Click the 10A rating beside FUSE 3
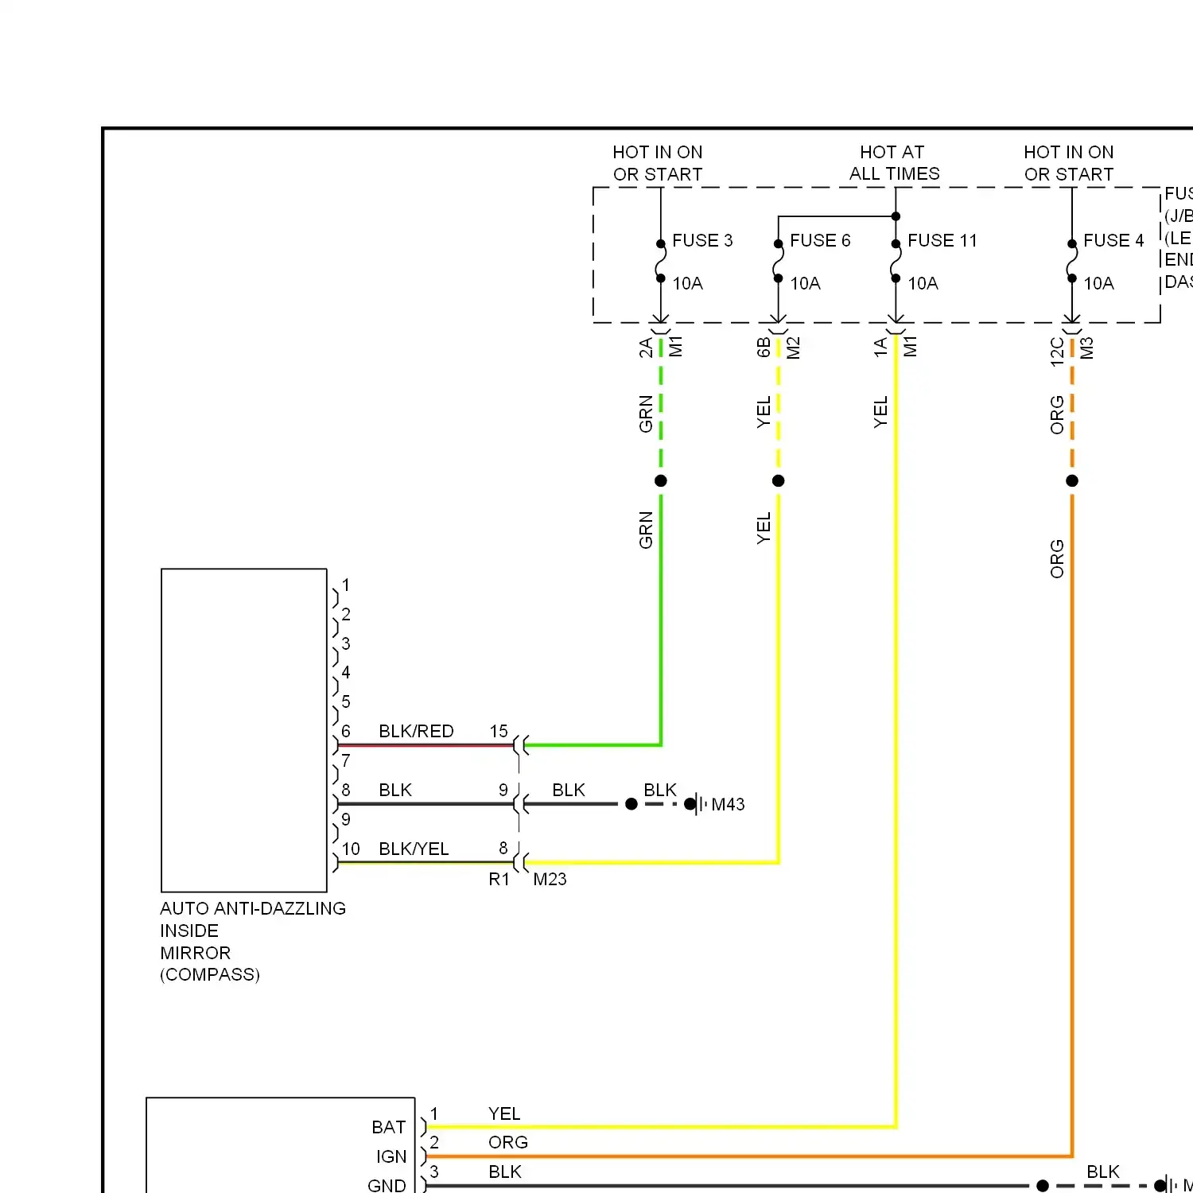The width and height of the screenshot is (1193, 1193). pyautogui.click(x=688, y=283)
